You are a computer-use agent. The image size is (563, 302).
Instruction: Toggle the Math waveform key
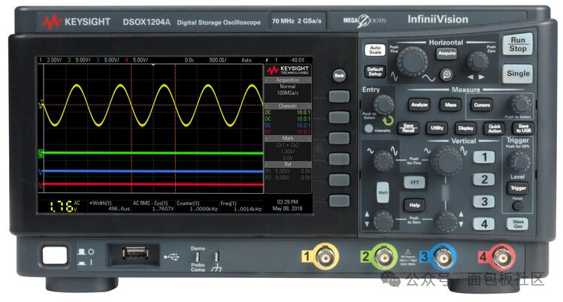383,192
